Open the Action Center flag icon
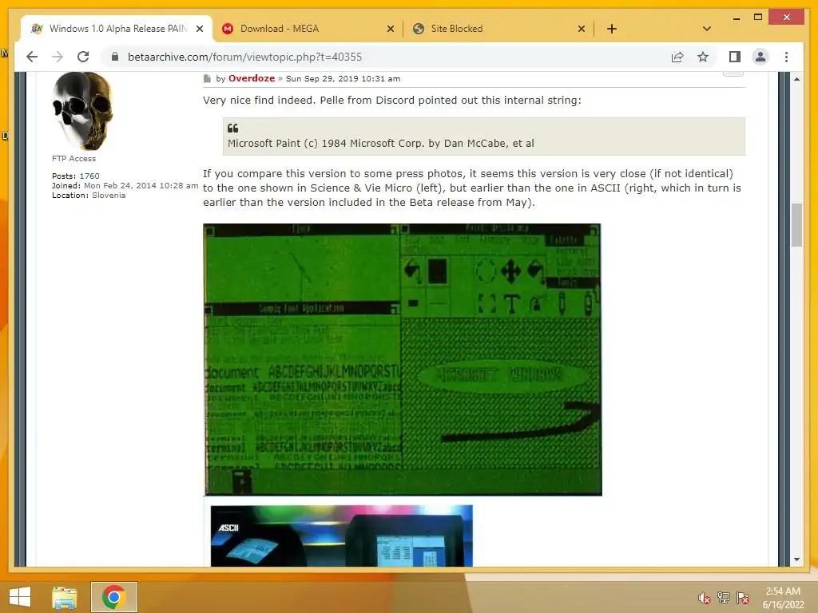 click(743, 598)
